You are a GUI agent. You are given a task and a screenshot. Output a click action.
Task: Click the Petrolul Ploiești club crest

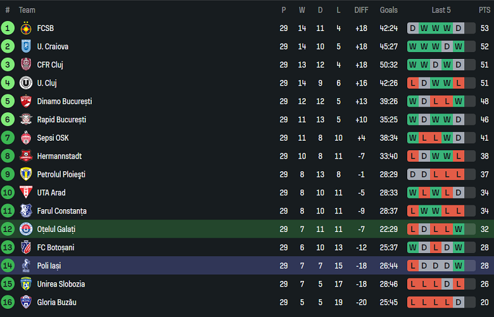[26, 174]
